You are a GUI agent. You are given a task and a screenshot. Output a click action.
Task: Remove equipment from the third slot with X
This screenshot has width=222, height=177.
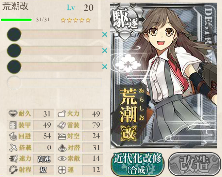pyautogui.click(x=105, y=66)
